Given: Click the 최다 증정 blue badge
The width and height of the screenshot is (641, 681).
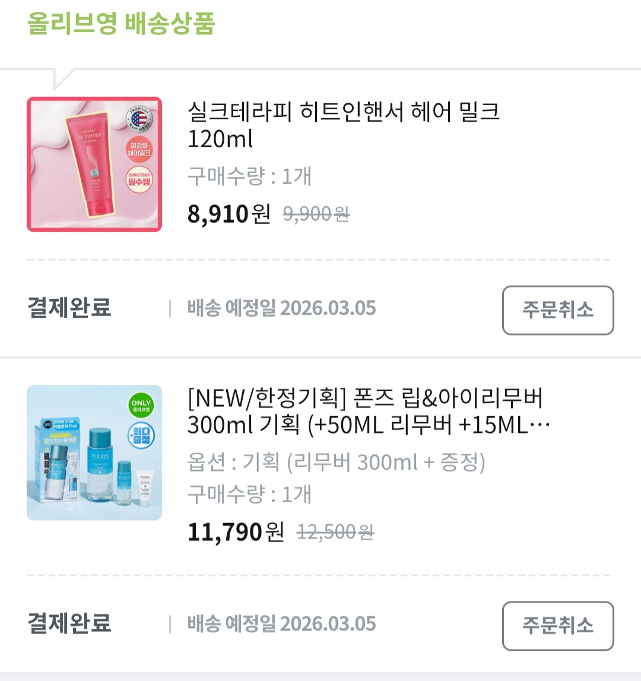Looking at the screenshot, I should (141, 436).
